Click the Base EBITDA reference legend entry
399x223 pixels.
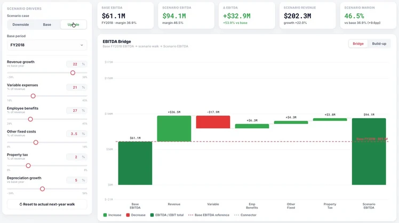[x=209, y=215]
